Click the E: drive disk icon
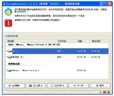 click(x=9, y=57)
